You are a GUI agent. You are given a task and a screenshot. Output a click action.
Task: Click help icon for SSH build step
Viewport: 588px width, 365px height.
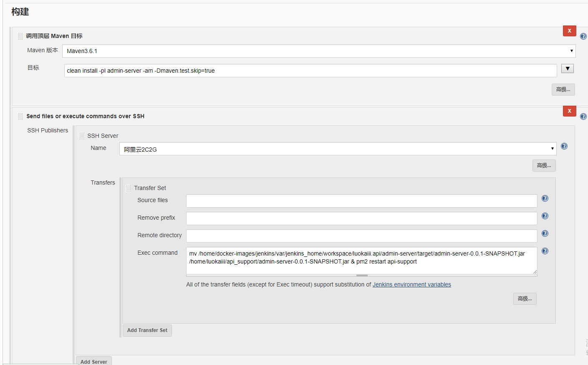(x=583, y=117)
